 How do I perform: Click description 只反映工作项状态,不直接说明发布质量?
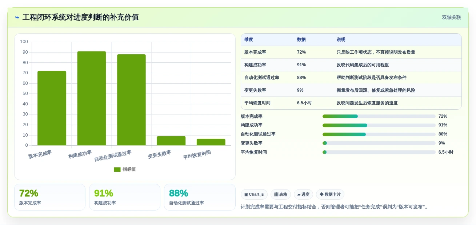pos(376,52)
